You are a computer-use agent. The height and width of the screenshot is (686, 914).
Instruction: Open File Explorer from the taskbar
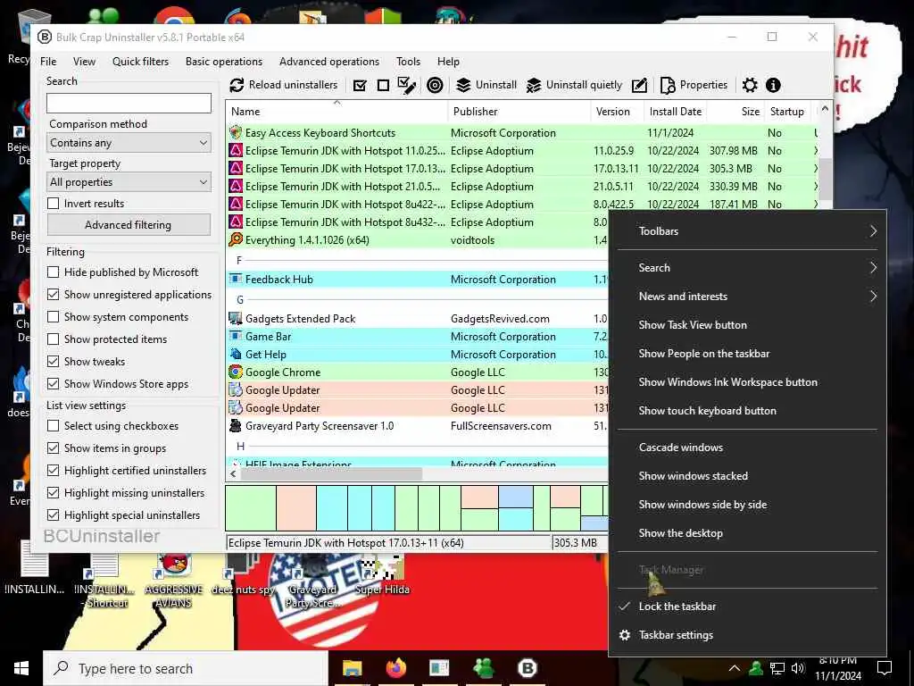(x=352, y=668)
